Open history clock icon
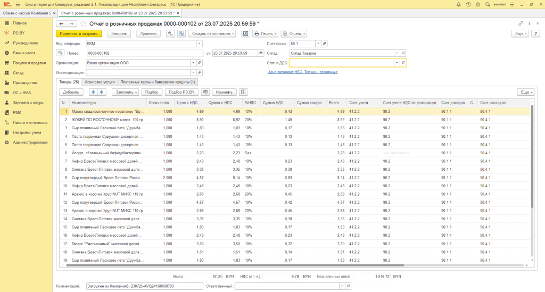 point(468,4)
